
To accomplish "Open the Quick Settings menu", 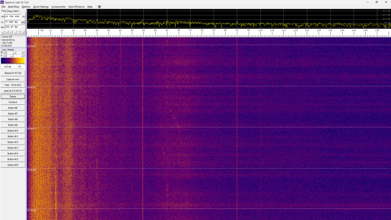I will pyautogui.click(x=41, y=7).
